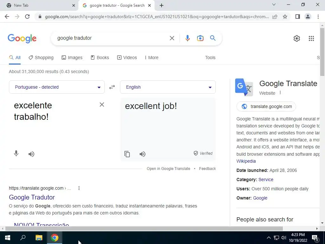Open the taskbar clock showing 4:23 PM

tap(298, 238)
